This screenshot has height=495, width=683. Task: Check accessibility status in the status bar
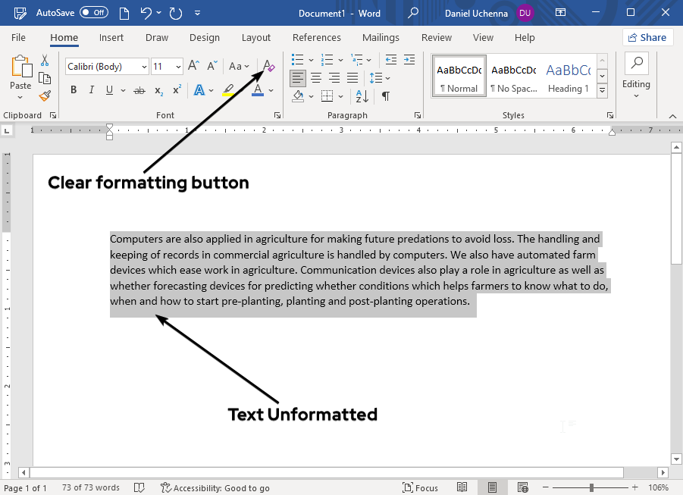[x=215, y=487]
